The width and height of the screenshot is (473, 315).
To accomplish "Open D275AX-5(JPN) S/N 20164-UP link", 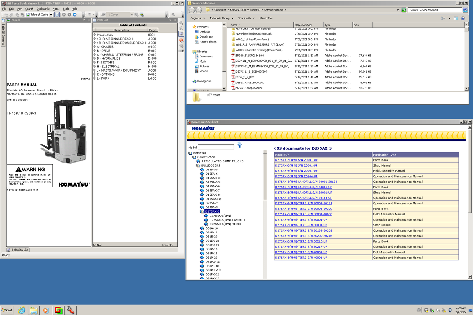I will click(296, 176).
